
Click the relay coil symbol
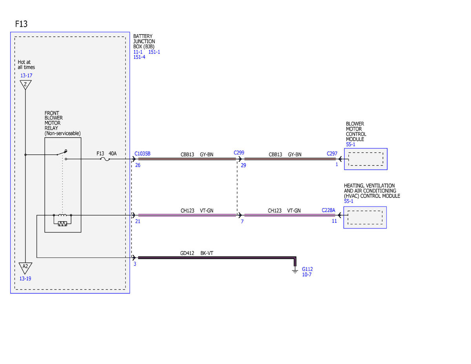(63, 215)
